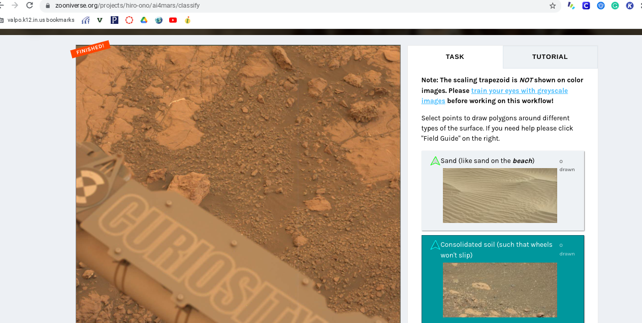Open the blue square C extension

coord(586,6)
